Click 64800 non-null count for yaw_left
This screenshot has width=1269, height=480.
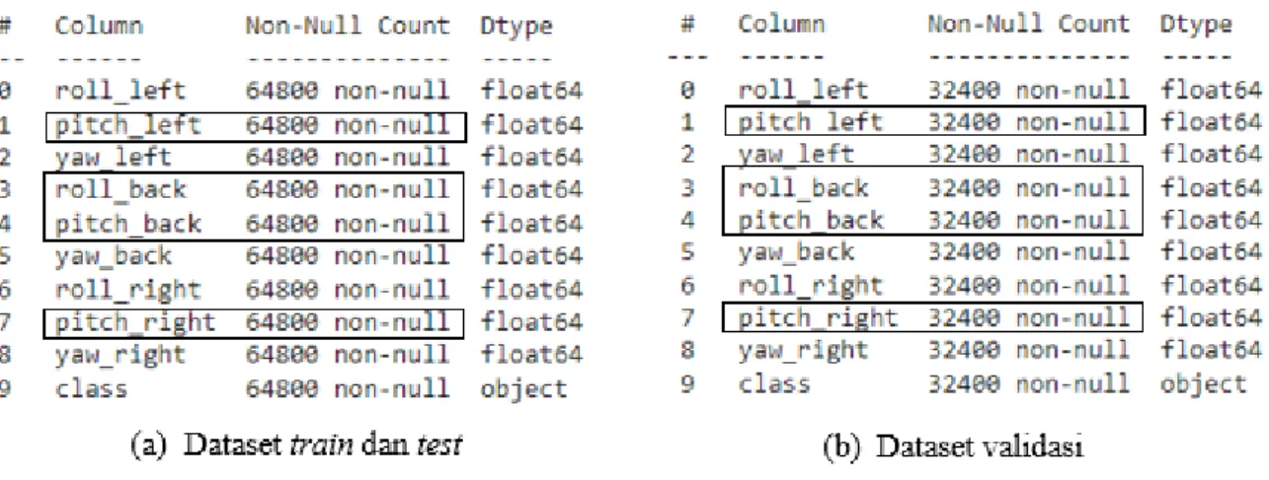point(347,158)
